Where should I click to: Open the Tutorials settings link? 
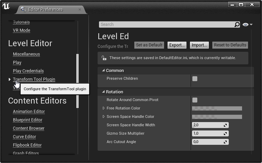coord(21,22)
